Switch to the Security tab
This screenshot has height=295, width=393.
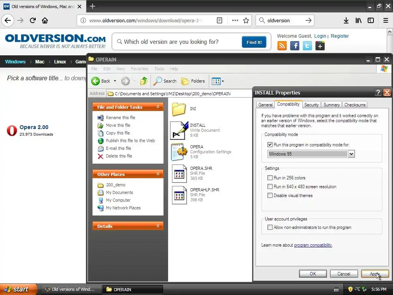[312, 105]
